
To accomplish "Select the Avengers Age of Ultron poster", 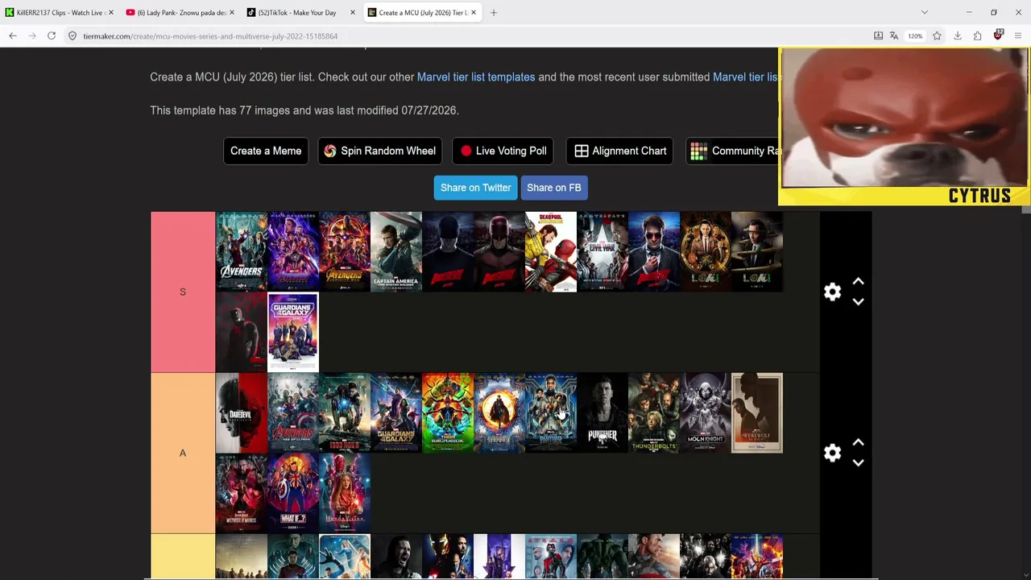I will coord(293,412).
